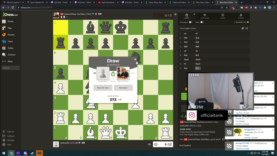Image resolution: width=277 pixels, height=156 pixels.
Task: Click the Chess.com logo
Action: click(10, 15)
